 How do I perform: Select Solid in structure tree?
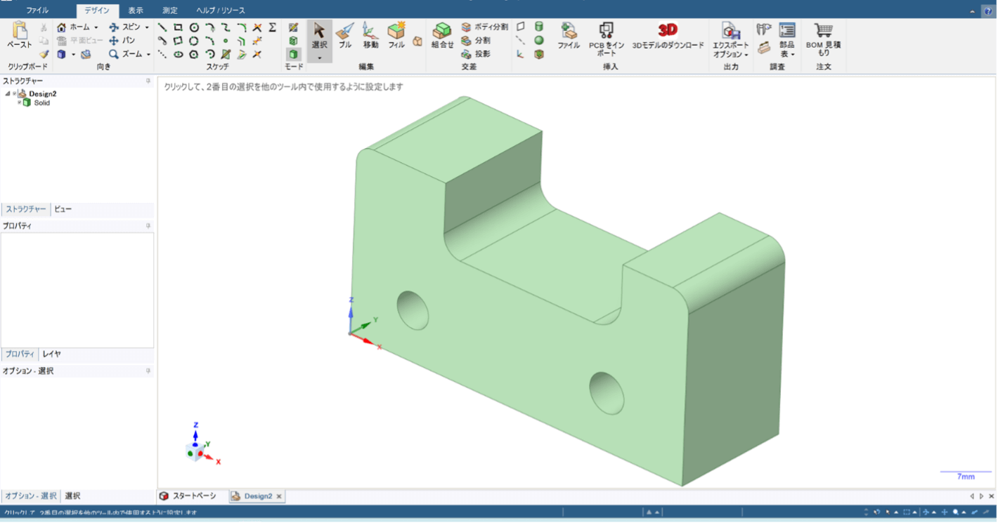(42, 102)
